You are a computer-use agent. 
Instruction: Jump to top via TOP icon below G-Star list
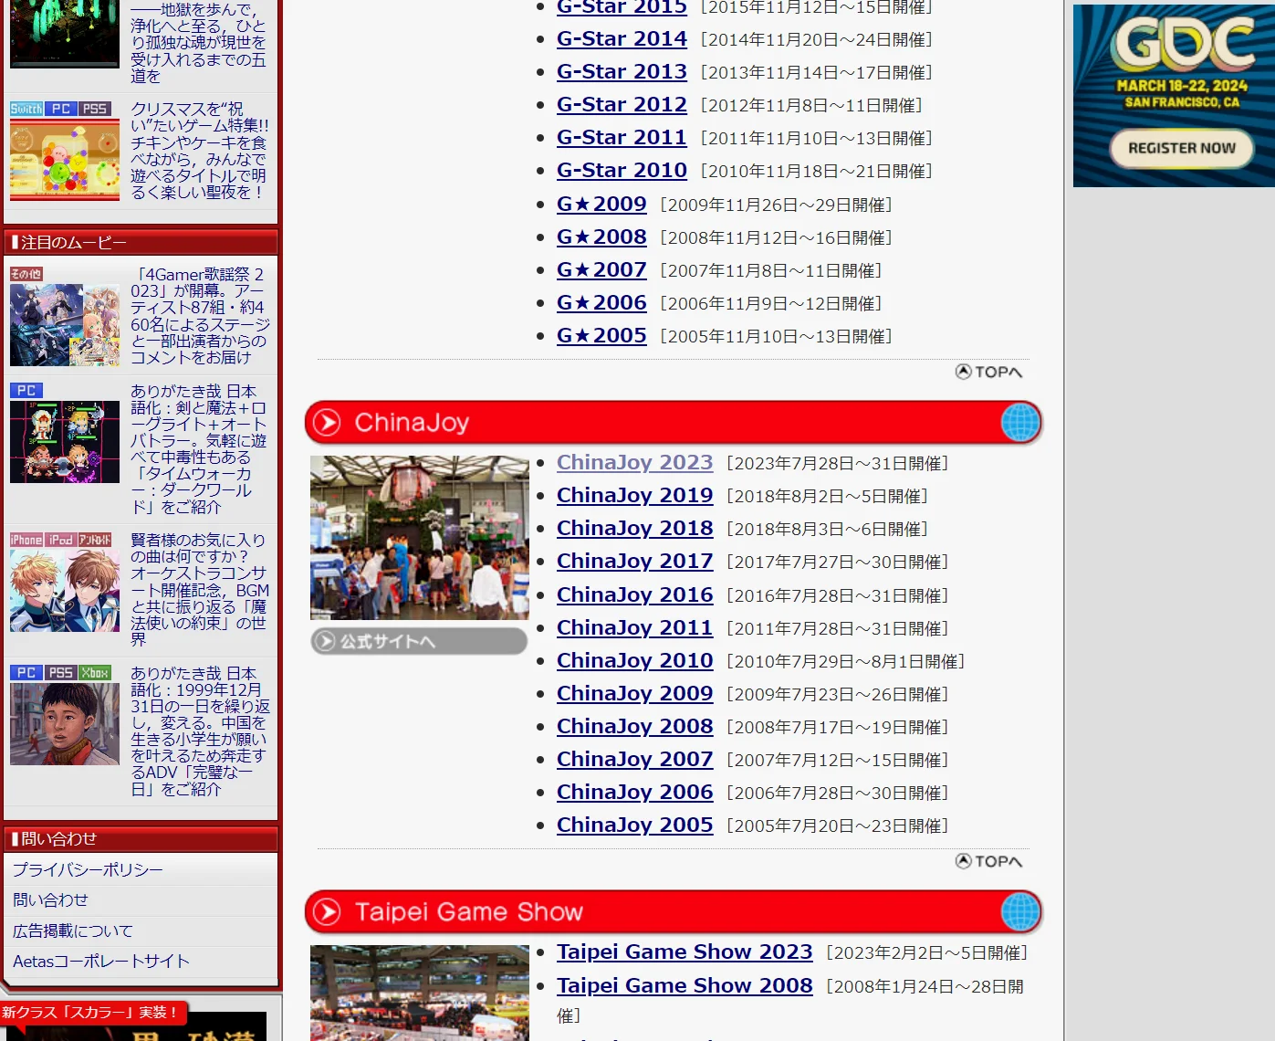(988, 372)
